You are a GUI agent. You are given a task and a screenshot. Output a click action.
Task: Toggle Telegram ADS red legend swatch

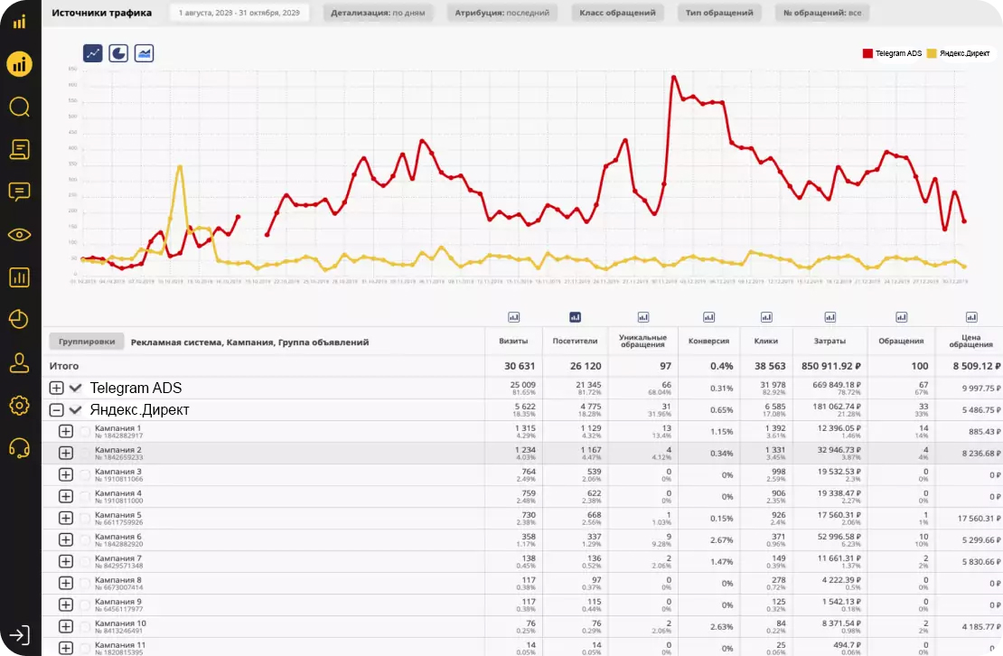pos(867,53)
